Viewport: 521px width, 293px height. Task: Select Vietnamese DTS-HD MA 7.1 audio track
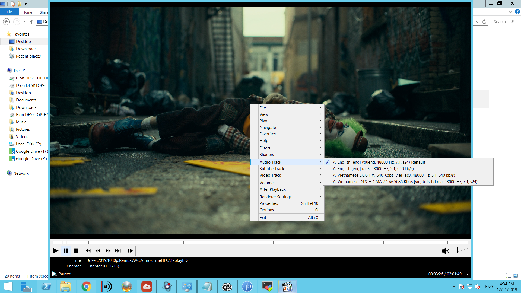408,182
